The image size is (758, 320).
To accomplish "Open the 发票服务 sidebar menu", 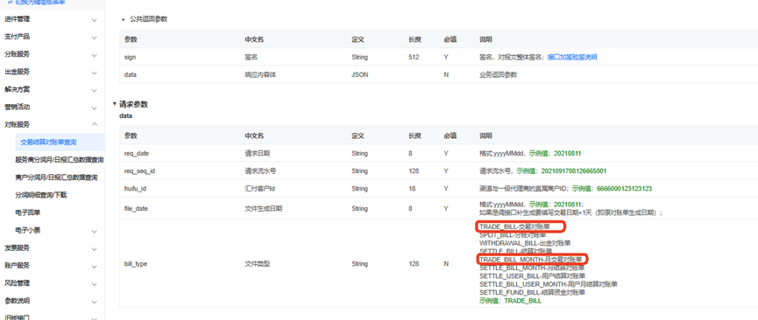I will [53, 248].
